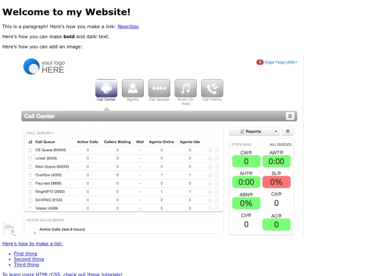
Task: Click the 'Main Queue (84000)' queue name
Action: tap(52, 167)
